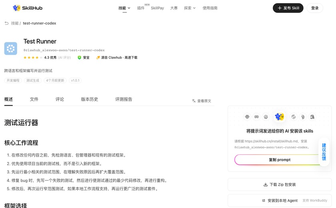Expand the 探索 dropdown menu
The image size is (336, 208).
[190, 8]
